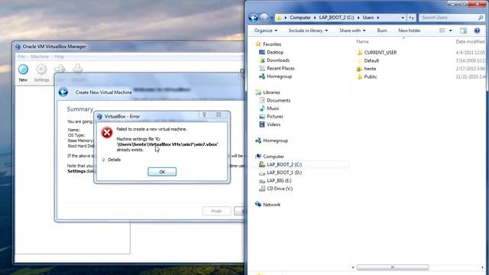
Task: Select LAP_BOOT_1 (D:) drive
Action: (284, 173)
